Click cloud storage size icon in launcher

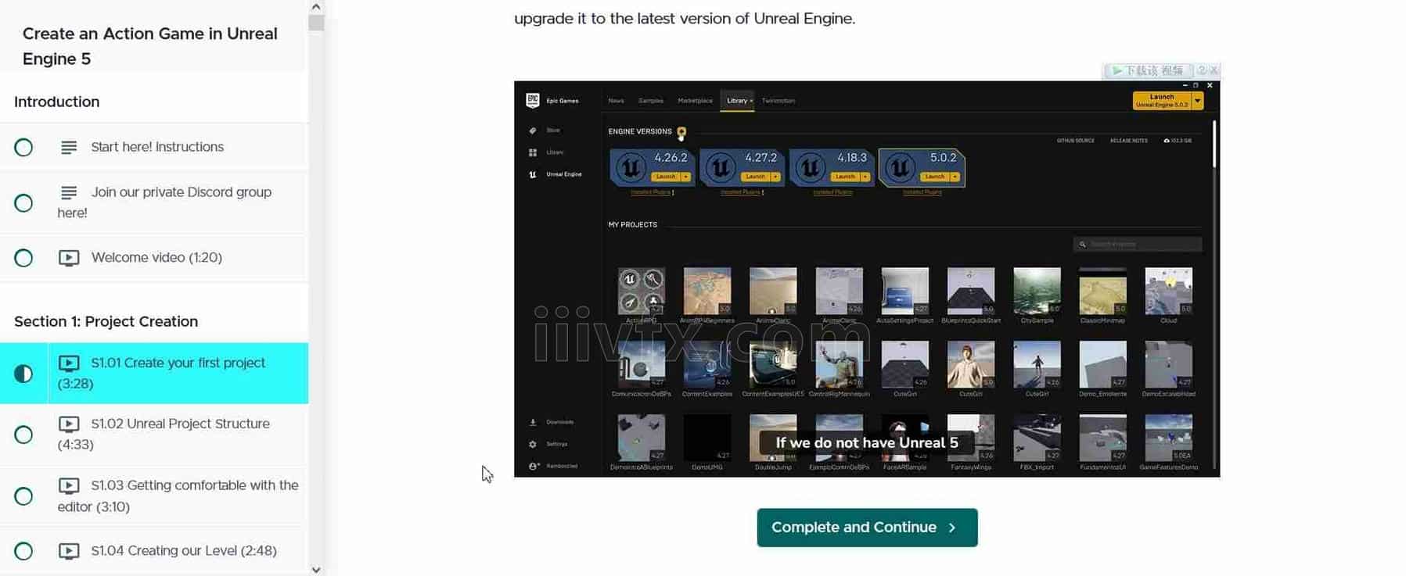1167,141
